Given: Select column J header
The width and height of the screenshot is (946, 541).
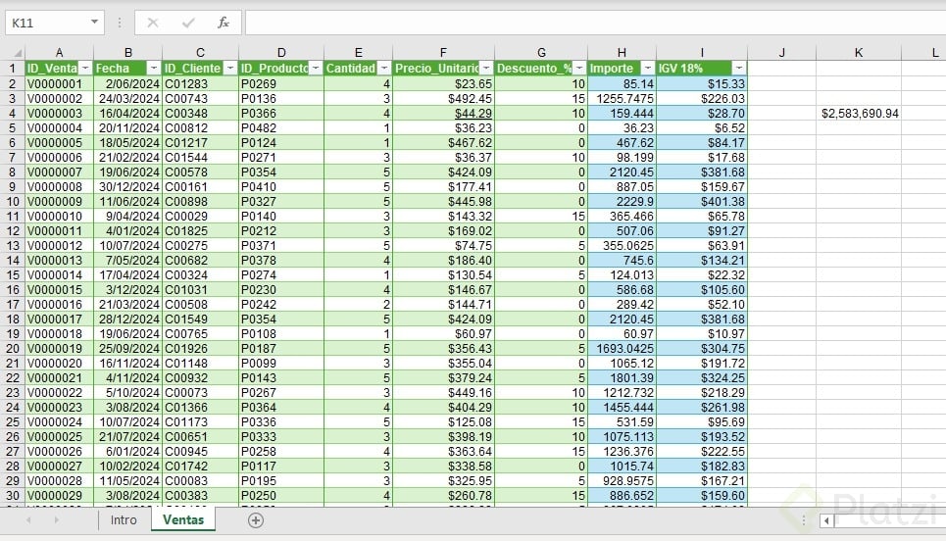Looking at the screenshot, I should pyautogui.click(x=782, y=53).
